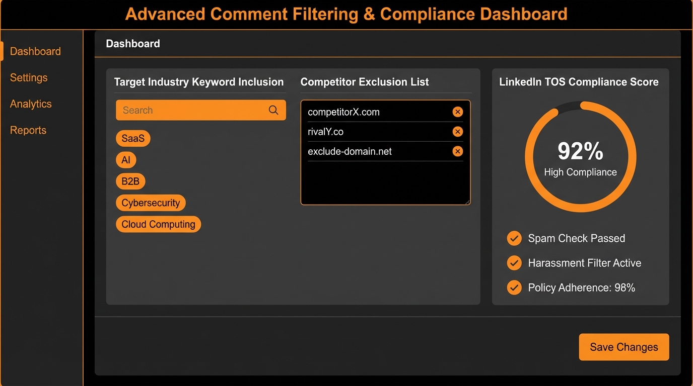Delete exclude-domain.net entry
Image resolution: width=693 pixels, height=386 pixels.
point(457,151)
